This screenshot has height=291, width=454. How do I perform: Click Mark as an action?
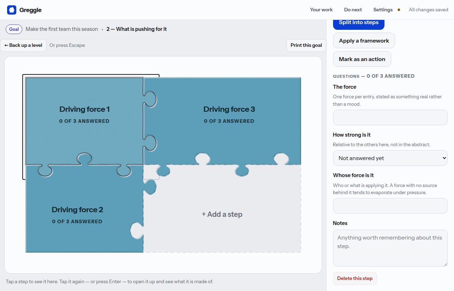click(362, 59)
